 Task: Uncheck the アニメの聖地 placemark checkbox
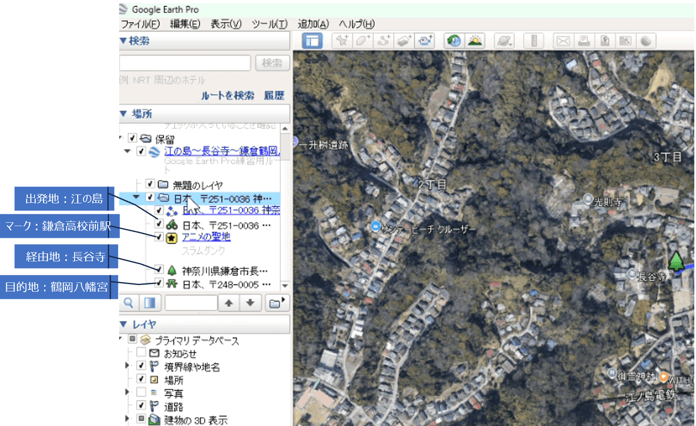(x=159, y=237)
